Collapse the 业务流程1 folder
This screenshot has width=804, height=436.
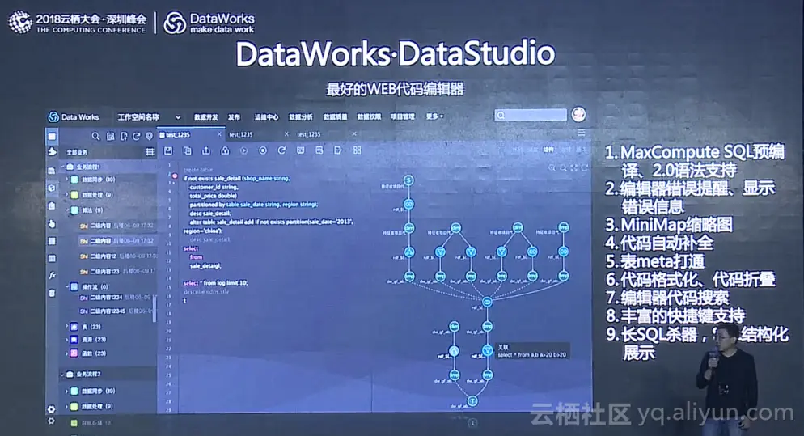click(x=62, y=167)
